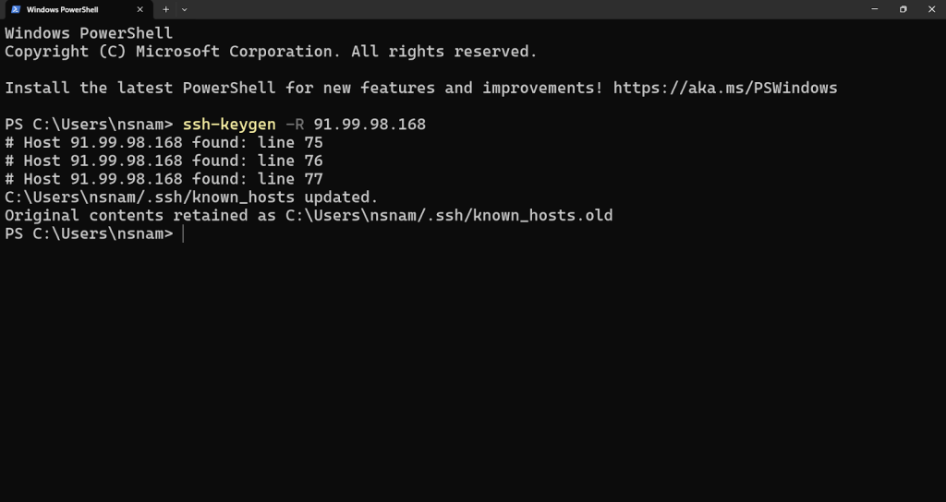Click the Microsoft Corporation copyright line
946x502 pixels.
[x=271, y=52]
